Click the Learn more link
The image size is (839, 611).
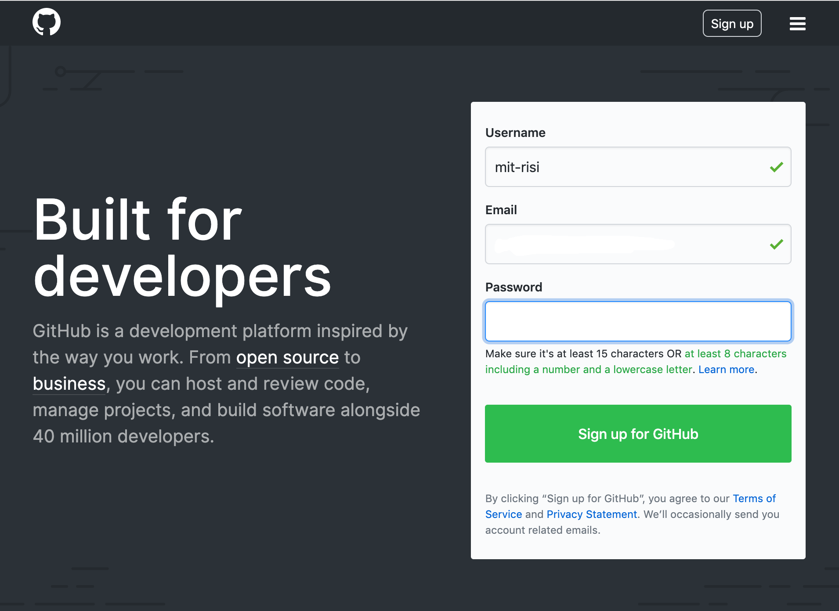(x=726, y=369)
